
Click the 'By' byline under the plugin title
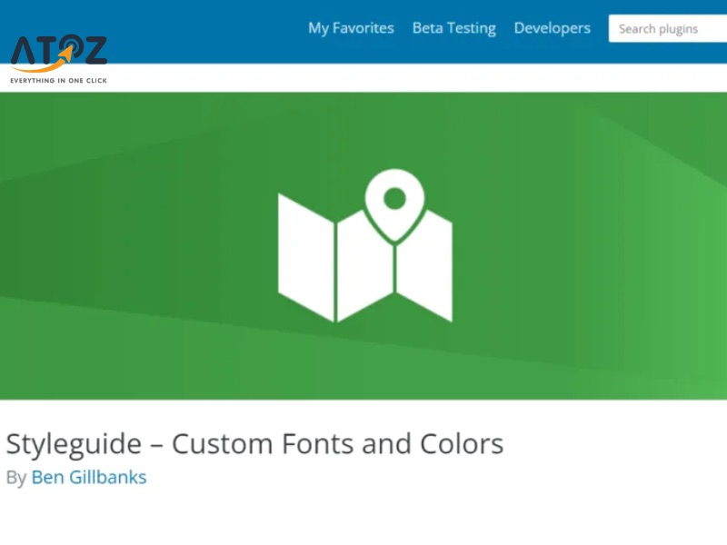(x=15, y=477)
